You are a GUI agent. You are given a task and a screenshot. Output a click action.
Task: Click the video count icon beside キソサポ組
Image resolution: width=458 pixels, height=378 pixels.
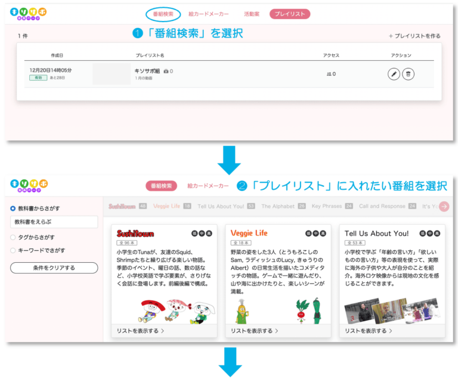tap(166, 71)
